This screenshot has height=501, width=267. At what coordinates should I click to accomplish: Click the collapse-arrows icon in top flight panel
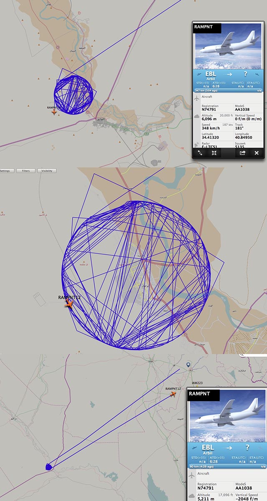214,153
